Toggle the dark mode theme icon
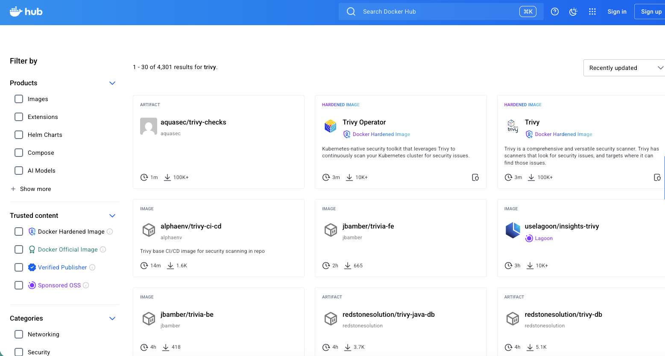Image resolution: width=665 pixels, height=356 pixels. (x=574, y=12)
